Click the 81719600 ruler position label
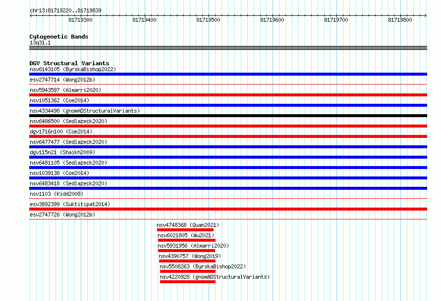441x301 pixels. (272, 20)
